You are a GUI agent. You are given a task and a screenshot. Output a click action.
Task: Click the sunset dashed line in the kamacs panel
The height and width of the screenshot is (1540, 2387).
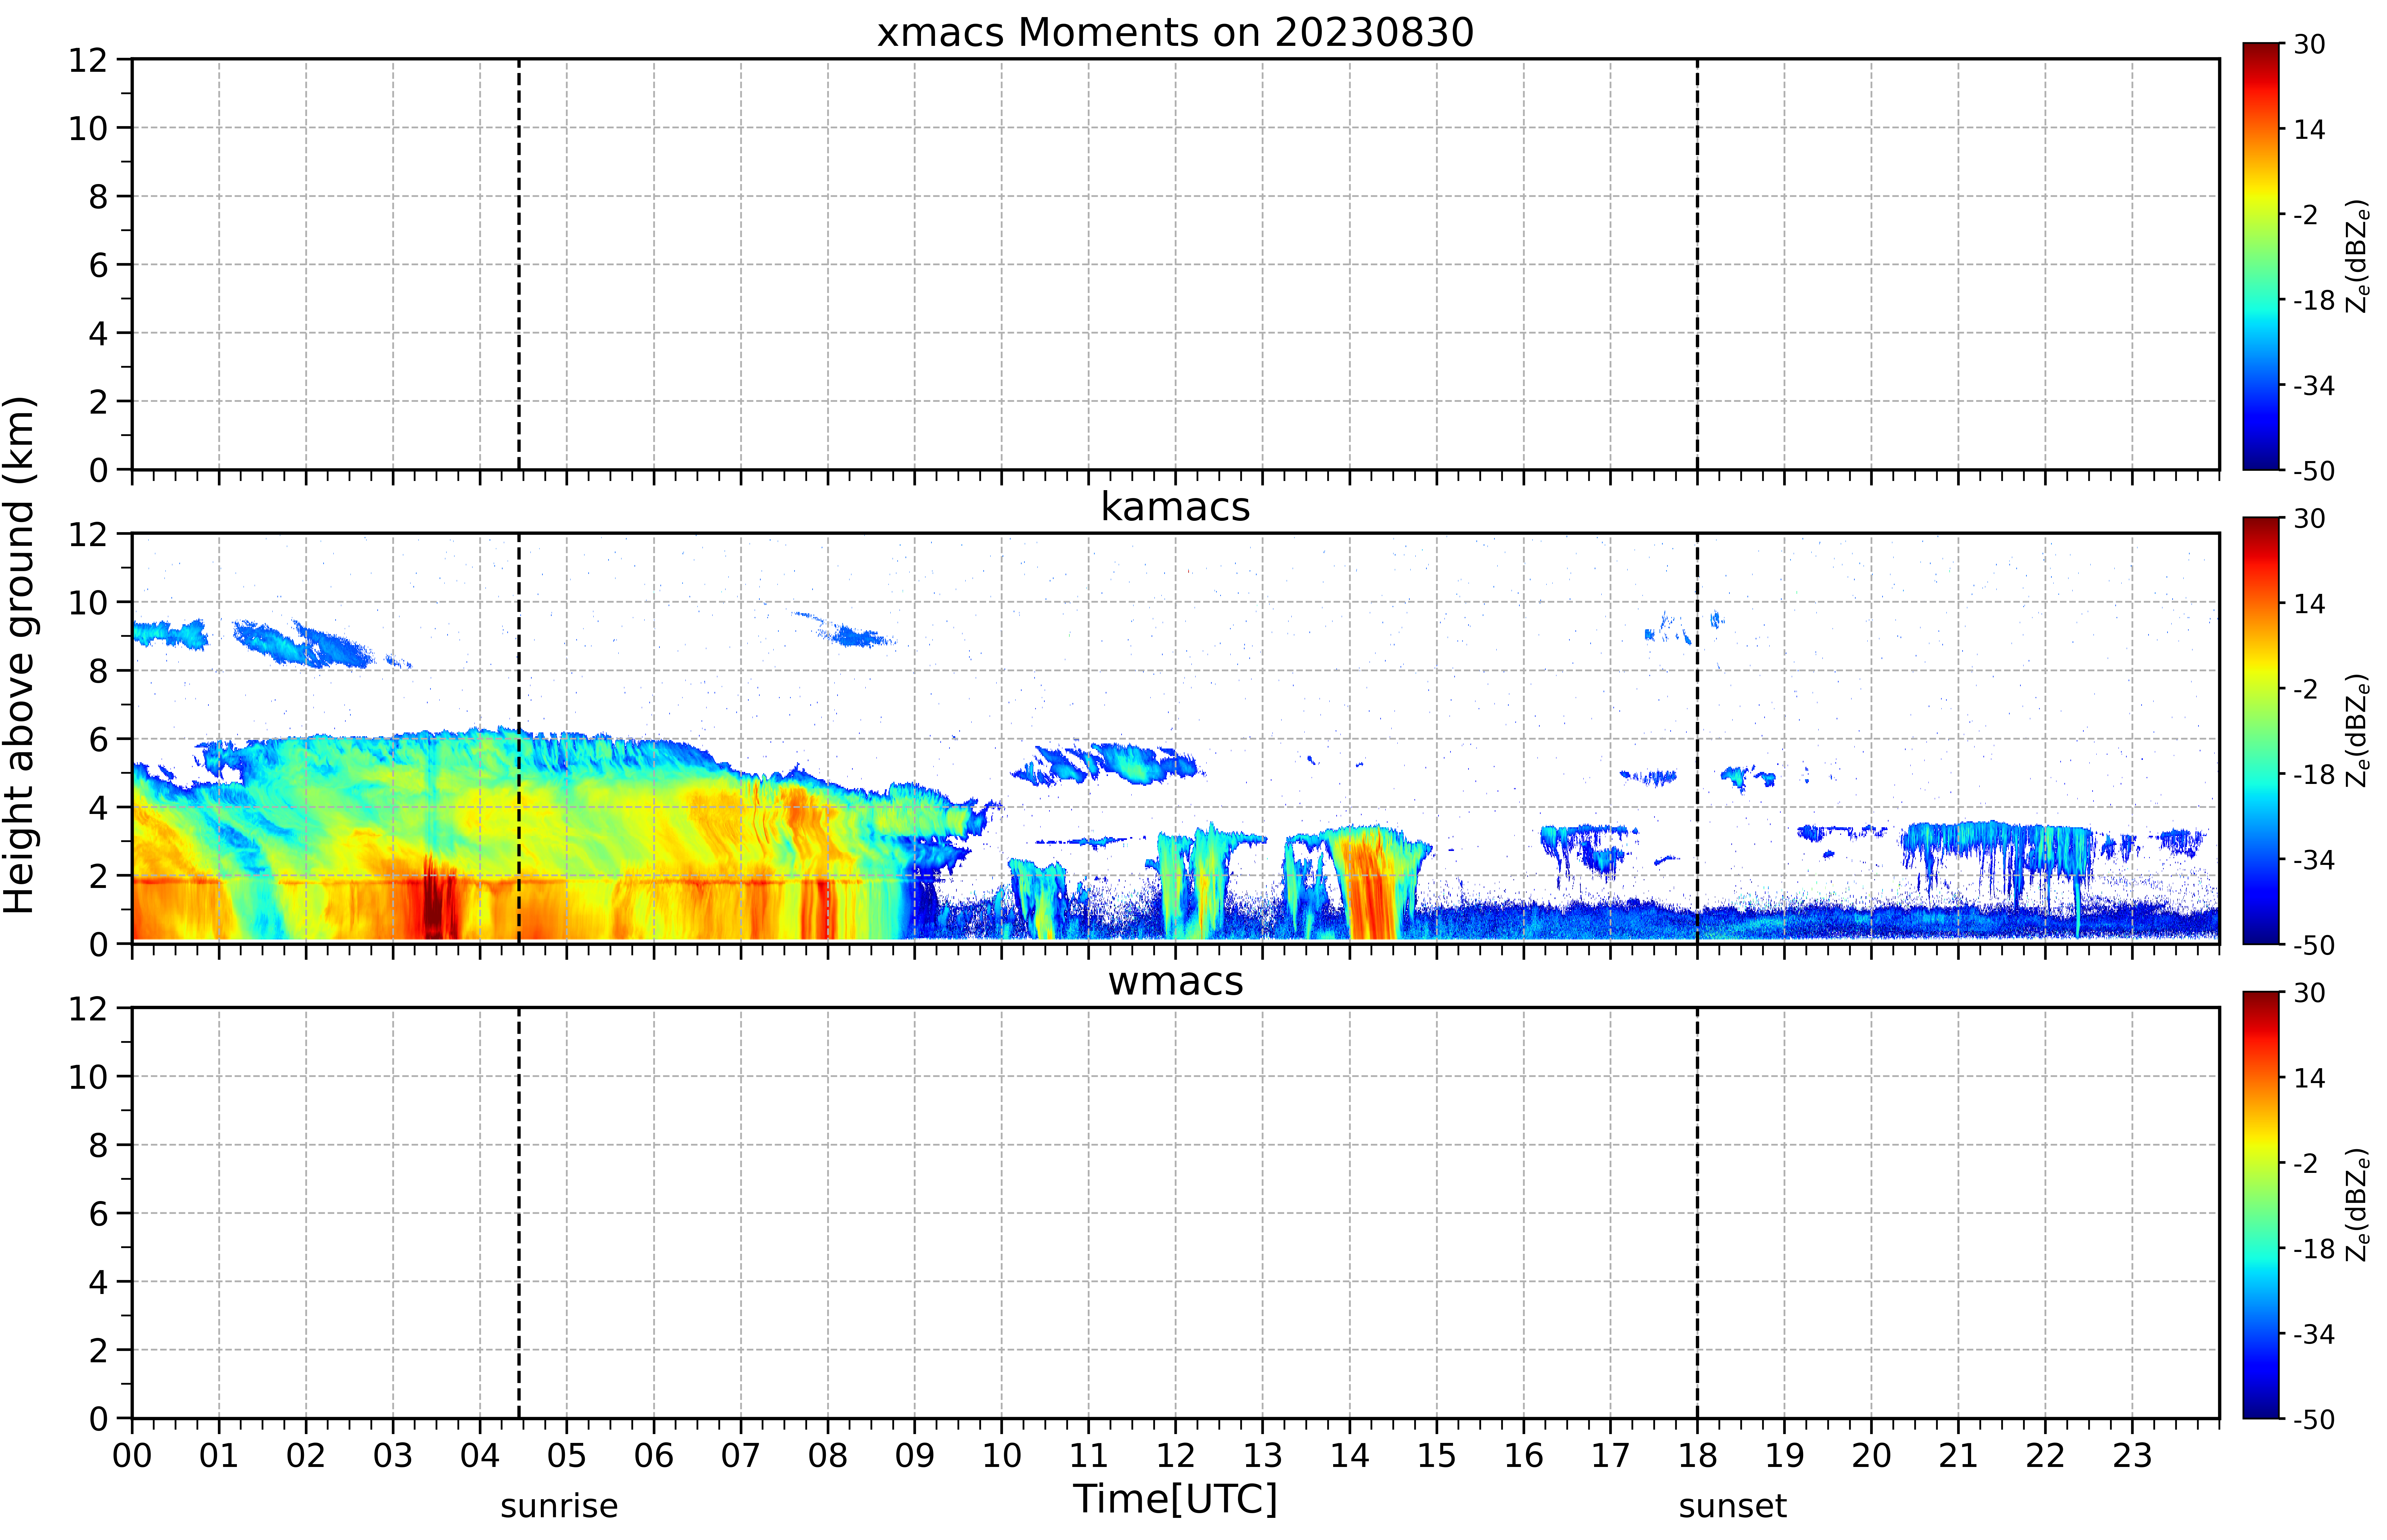pyautogui.click(x=1697, y=738)
